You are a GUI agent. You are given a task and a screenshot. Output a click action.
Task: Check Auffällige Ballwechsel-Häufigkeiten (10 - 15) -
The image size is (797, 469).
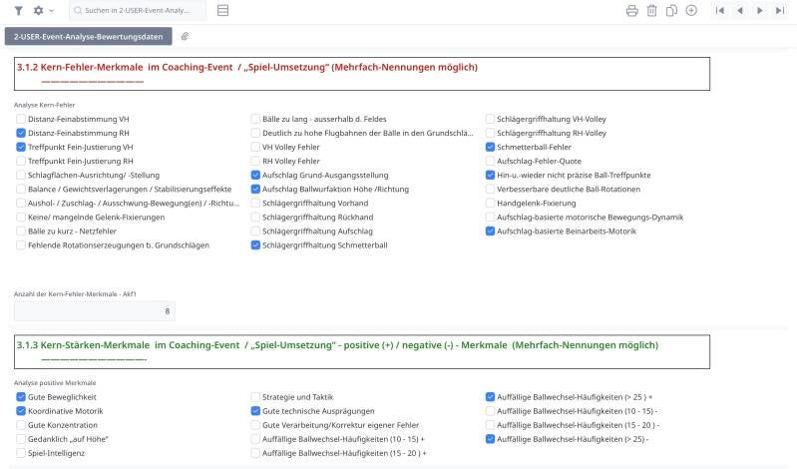(x=490, y=411)
